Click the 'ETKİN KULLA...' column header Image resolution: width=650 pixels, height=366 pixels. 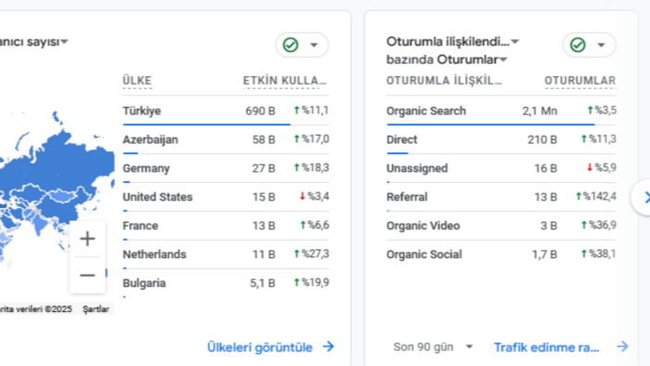point(285,81)
